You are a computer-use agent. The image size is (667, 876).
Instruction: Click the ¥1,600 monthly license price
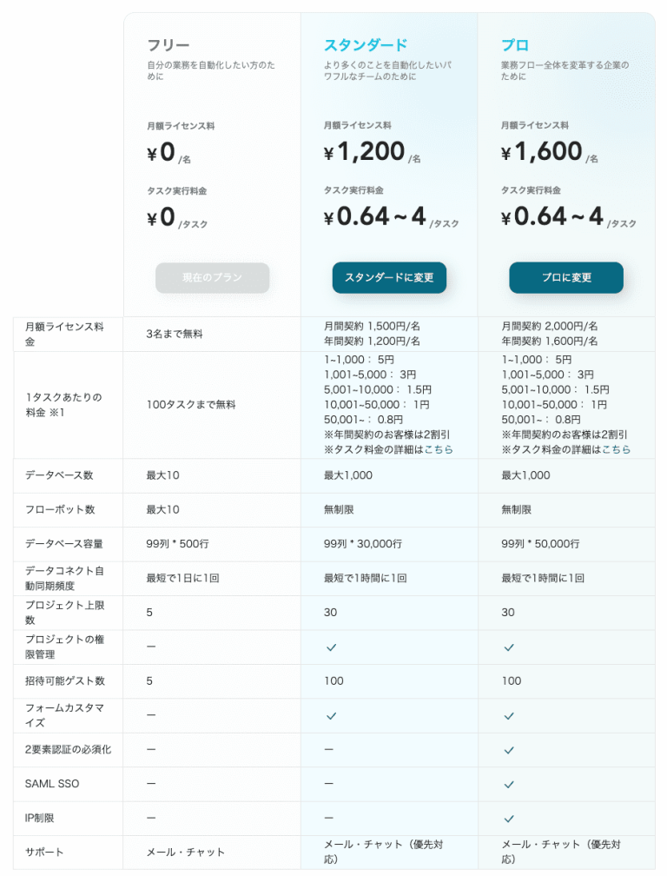click(x=544, y=151)
